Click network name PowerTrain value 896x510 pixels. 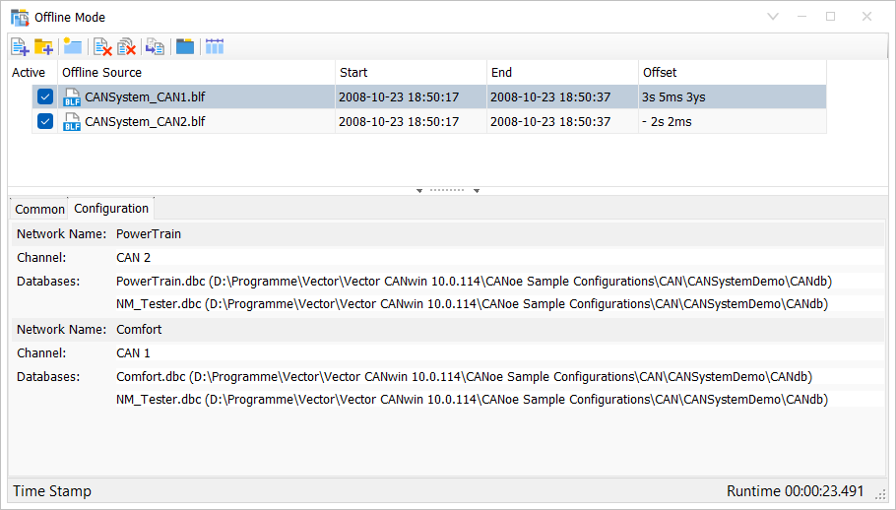pyautogui.click(x=149, y=234)
